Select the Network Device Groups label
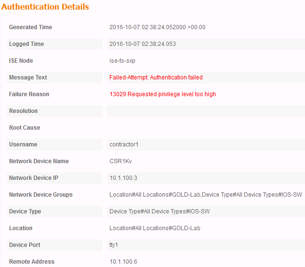Viewport: 305px width, 267px height. coord(41,195)
